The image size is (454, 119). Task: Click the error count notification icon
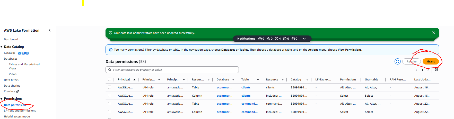260,39
